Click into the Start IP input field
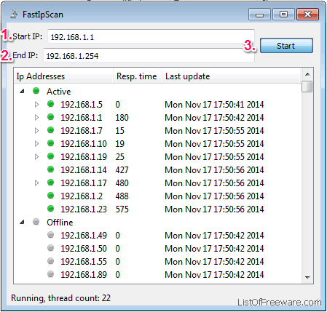327x312 pixels. [x=151, y=36]
